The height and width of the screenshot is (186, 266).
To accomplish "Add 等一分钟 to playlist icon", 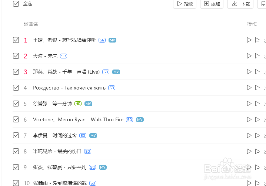I will point(257,104).
